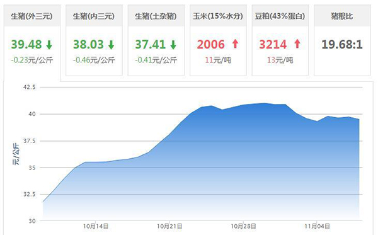Click the 11月04日 axis label

317,226
